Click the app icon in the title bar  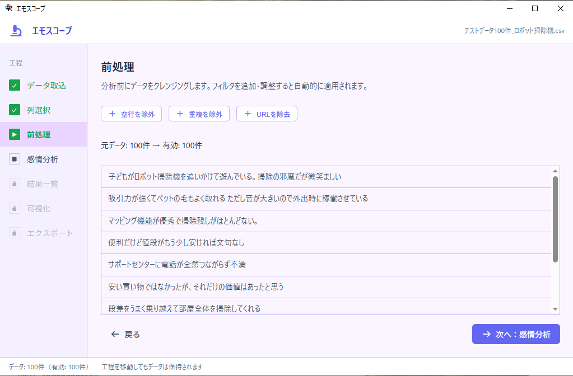click(x=9, y=8)
